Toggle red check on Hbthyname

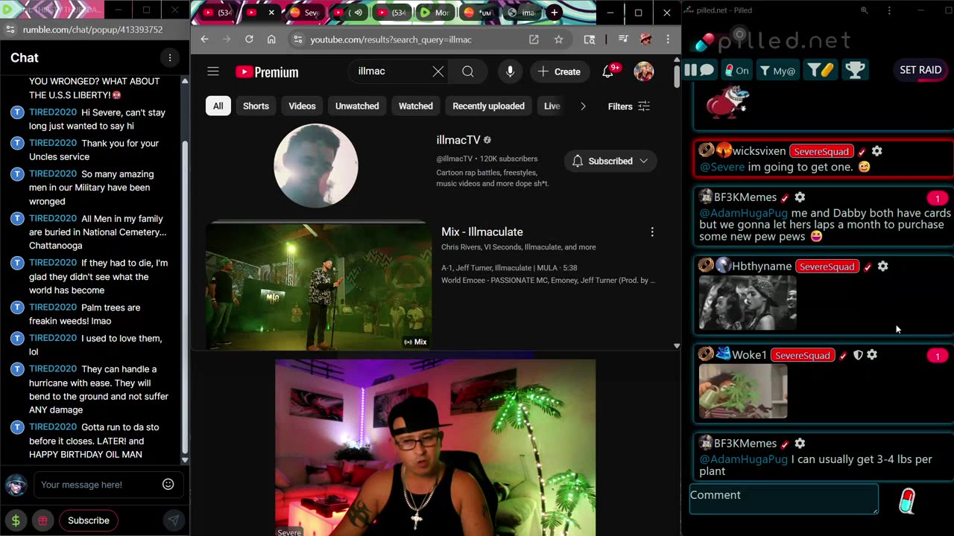(x=868, y=267)
